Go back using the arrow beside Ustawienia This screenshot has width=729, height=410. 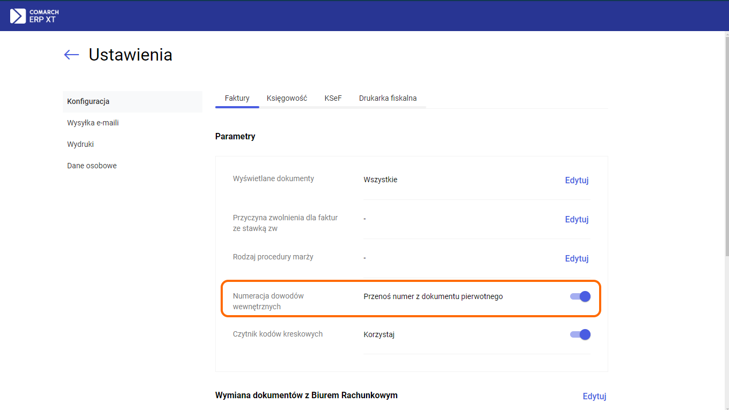click(71, 55)
